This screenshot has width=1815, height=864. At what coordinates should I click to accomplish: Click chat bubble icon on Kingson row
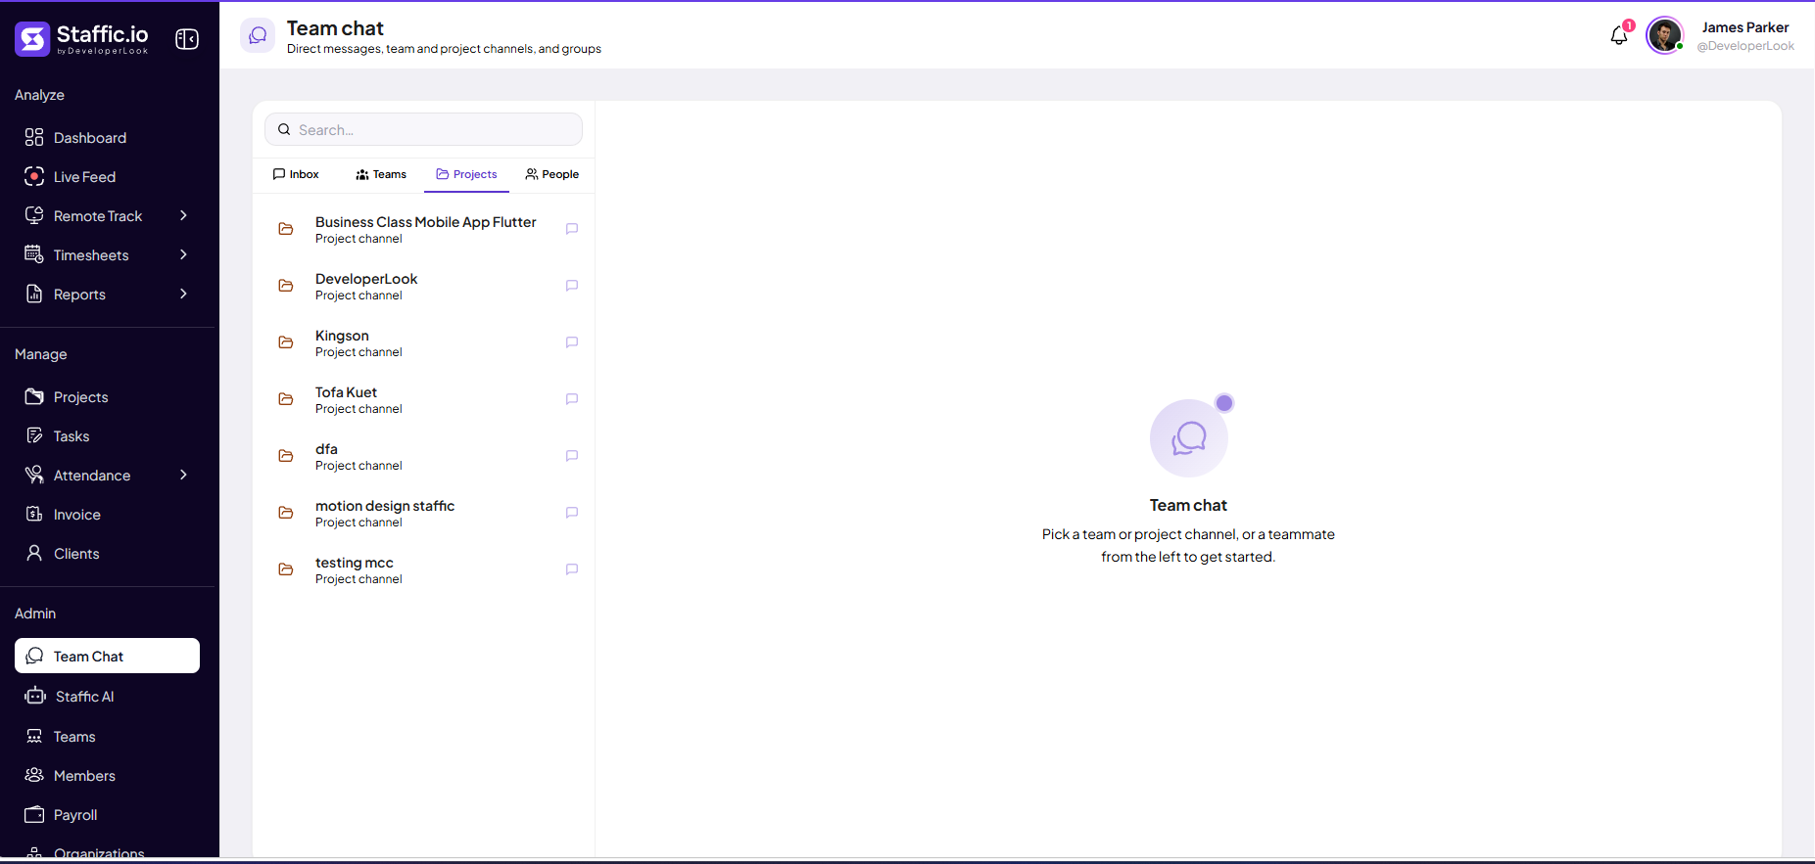click(x=572, y=342)
